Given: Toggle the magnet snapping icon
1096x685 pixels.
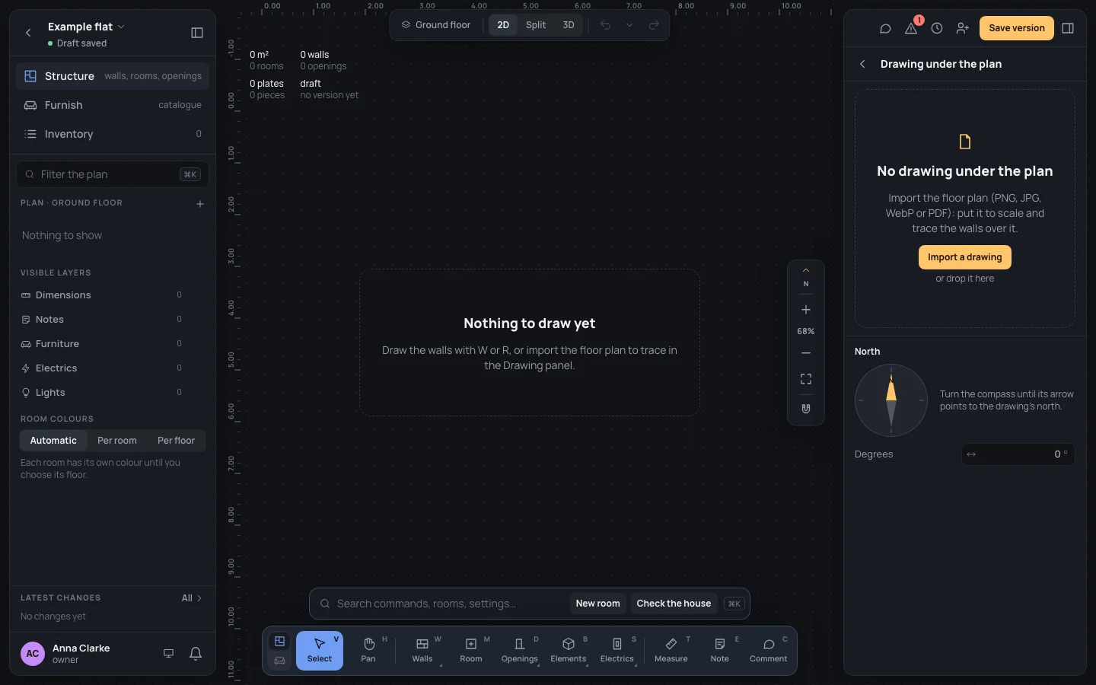Looking at the screenshot, I should [x=806, y=409].
